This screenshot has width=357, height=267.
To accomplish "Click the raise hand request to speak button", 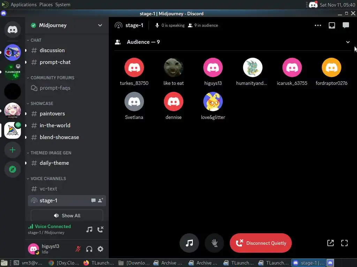I will 214,243.
